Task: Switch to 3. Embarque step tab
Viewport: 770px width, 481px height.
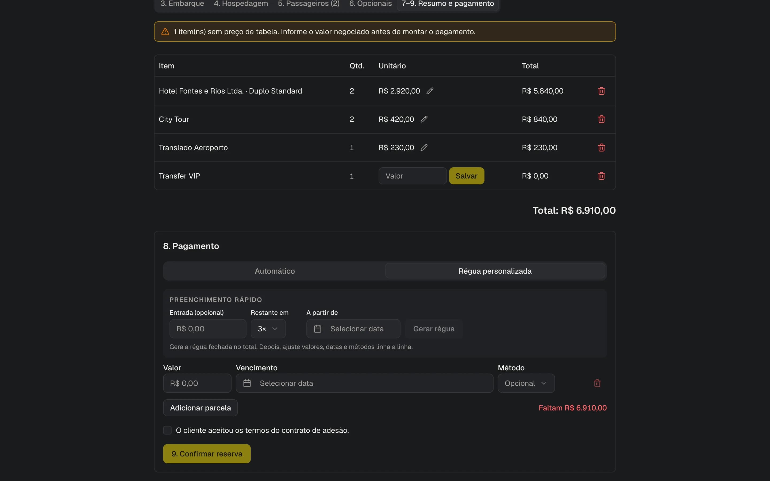Action: [182, 4]
